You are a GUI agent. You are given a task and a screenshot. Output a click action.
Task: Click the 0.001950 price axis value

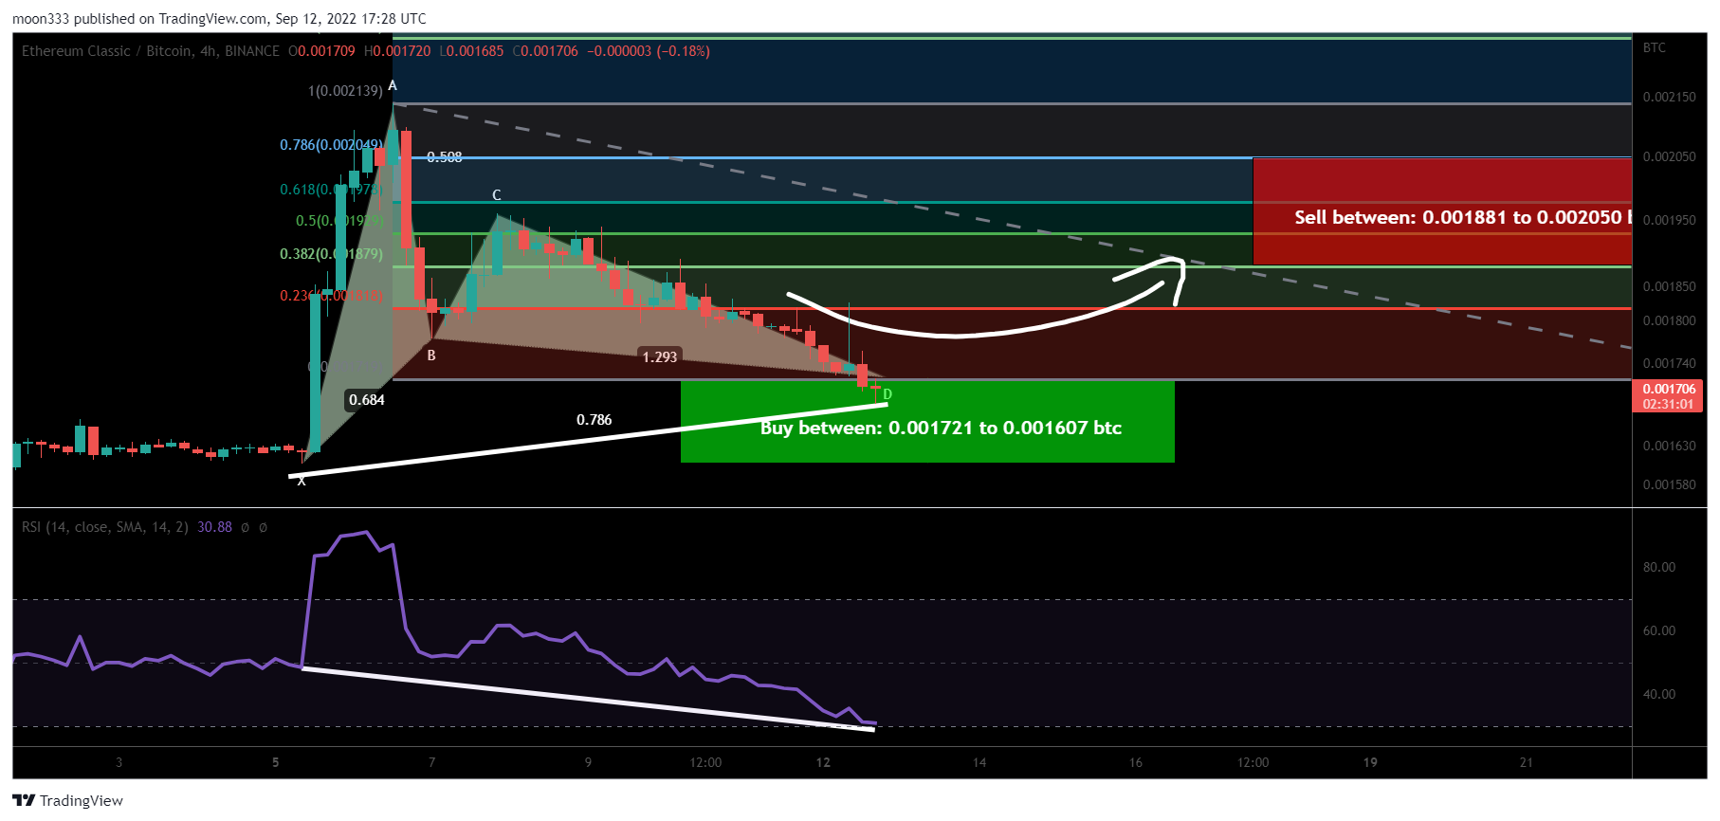(x=1669, y=220)
